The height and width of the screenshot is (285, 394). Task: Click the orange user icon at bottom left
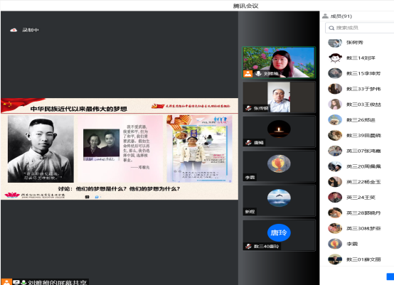coord(6,281)
